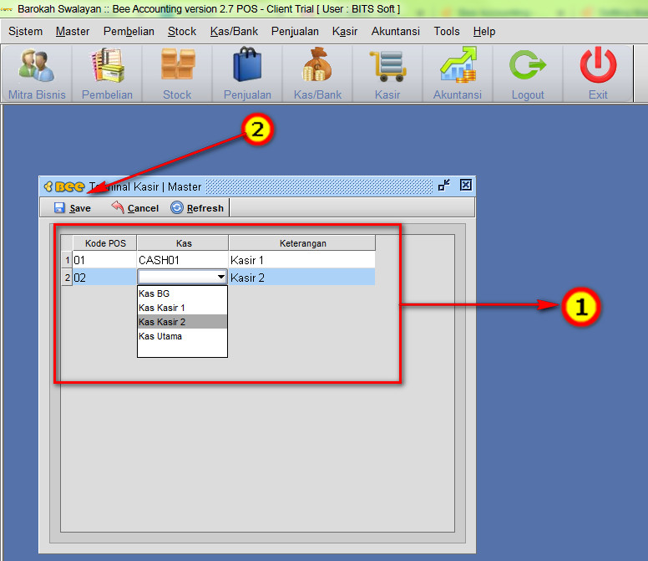Screen dimensions: 648x561
Task: Choose Kas Kasir 1 from dropdown list
Action: click(x=182, y=308)
